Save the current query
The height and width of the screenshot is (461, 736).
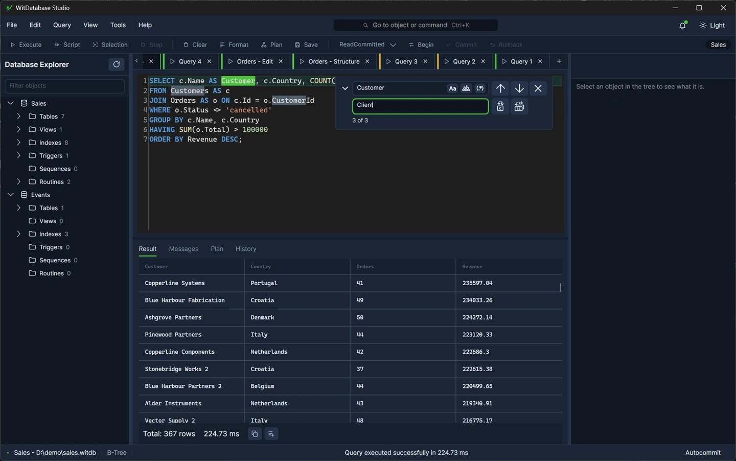pos(306,45)
